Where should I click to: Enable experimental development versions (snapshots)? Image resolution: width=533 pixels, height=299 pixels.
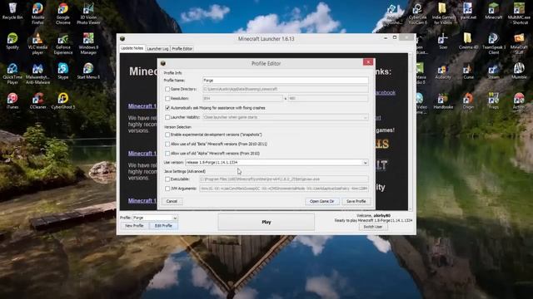click(x=167, y=135)
